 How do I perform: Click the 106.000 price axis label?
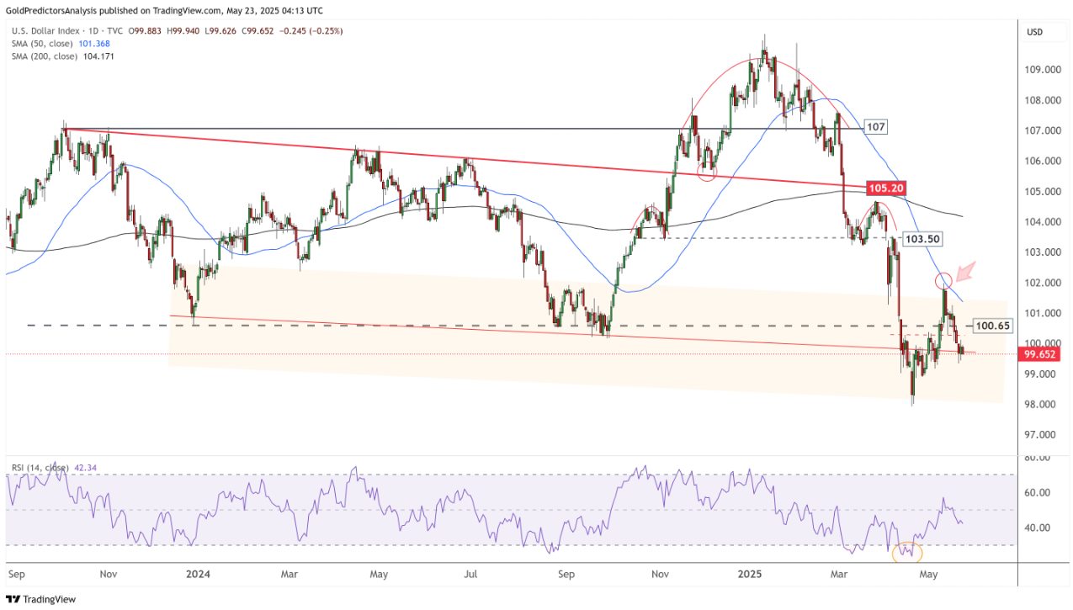1042,161
